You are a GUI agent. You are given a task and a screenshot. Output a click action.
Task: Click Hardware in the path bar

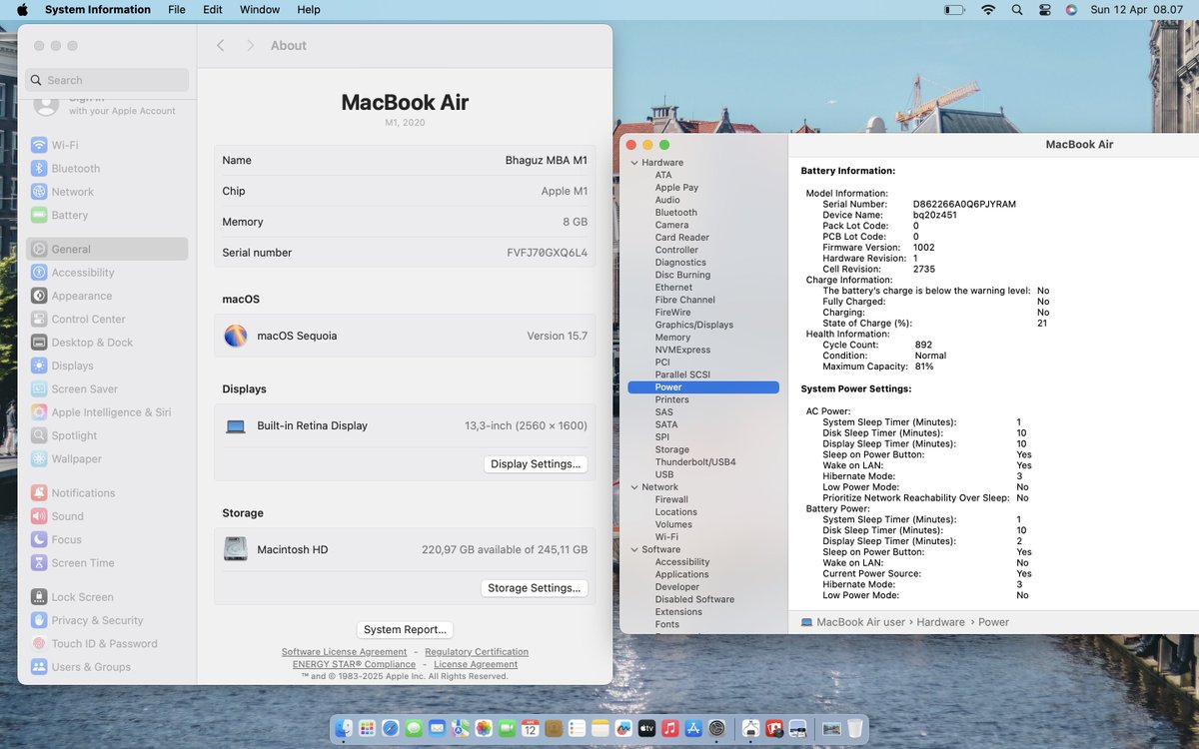point(940,622)
